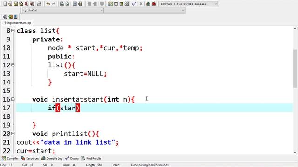Open an existing file
Image resolution: width=298 pixels, height=167 pixels.
pyautogui.click(x=10, y=4)
